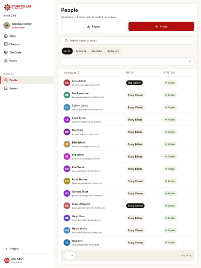
Task: Click the 1–25 of 25 pagination text
Action: click(x=186, y=255)
